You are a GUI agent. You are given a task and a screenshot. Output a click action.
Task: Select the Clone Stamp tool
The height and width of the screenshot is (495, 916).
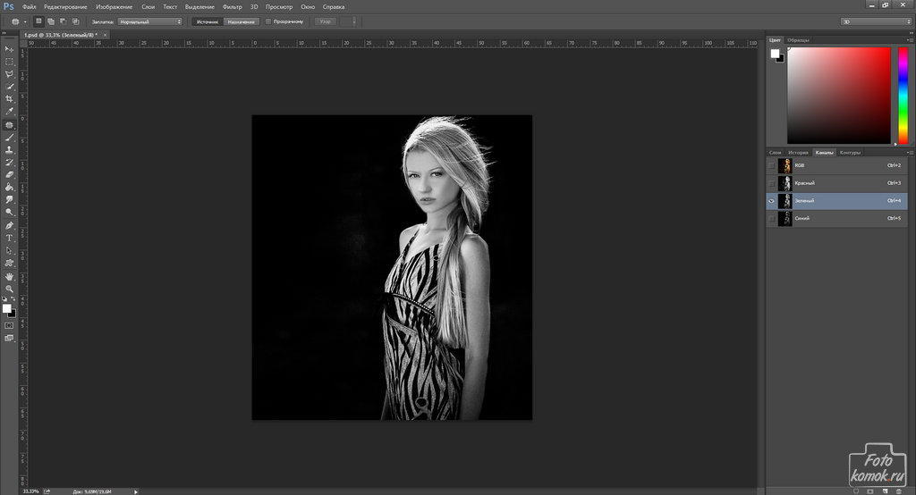click(x=9, y=150)
